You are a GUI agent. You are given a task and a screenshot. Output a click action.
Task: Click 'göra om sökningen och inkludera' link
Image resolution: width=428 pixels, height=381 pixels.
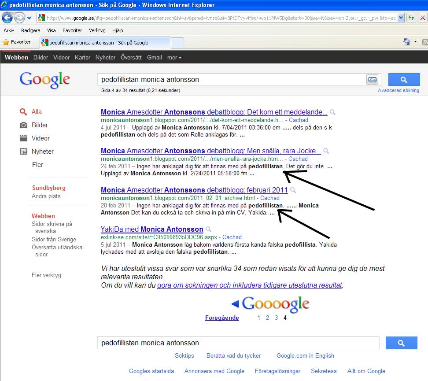pos(250,285)
